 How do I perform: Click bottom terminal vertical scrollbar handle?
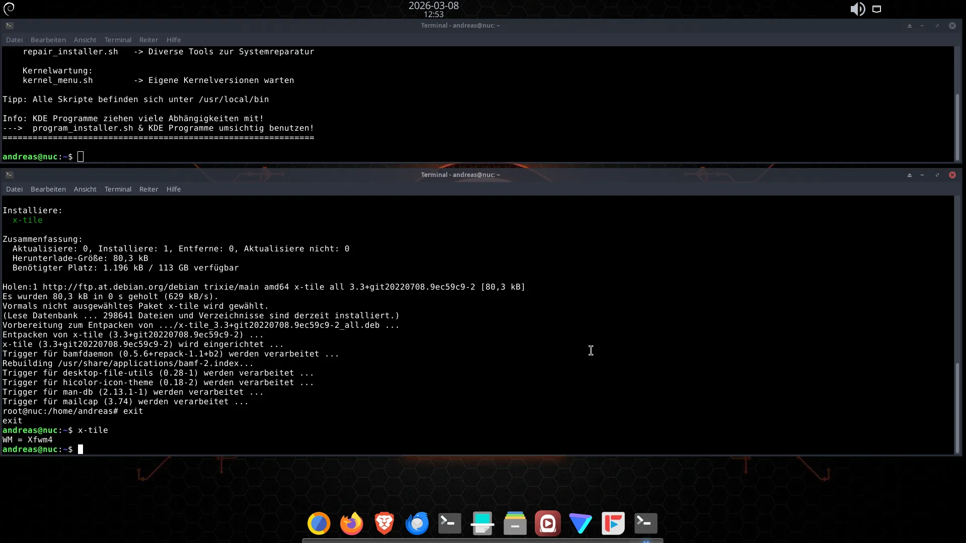point(957,407)
